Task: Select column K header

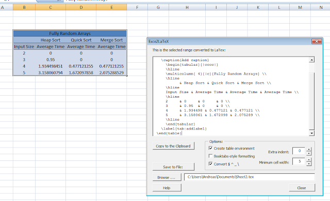Action: coord(258,7)
